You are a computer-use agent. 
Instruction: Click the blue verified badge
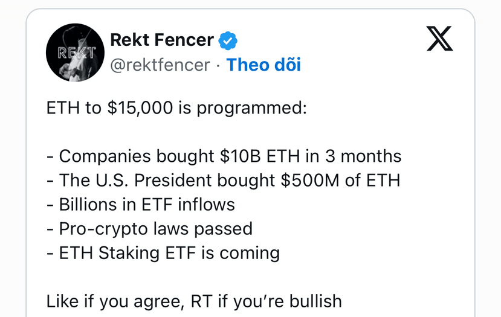pyautogui.click(x=228, y=40)
